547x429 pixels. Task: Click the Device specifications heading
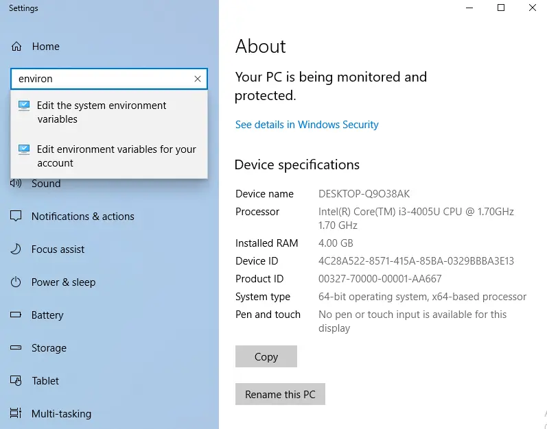297,164
